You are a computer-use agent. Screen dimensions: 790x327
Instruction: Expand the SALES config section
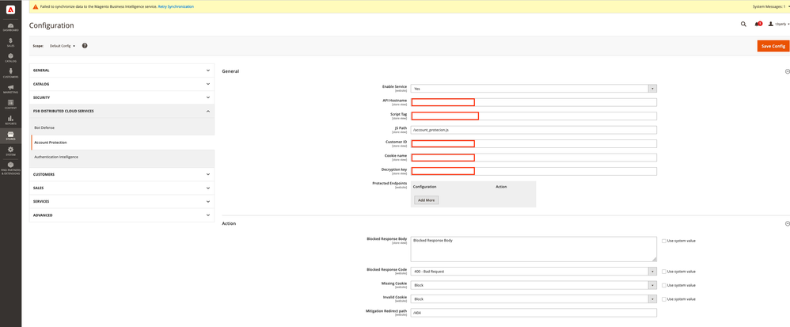tap(122, 188)
